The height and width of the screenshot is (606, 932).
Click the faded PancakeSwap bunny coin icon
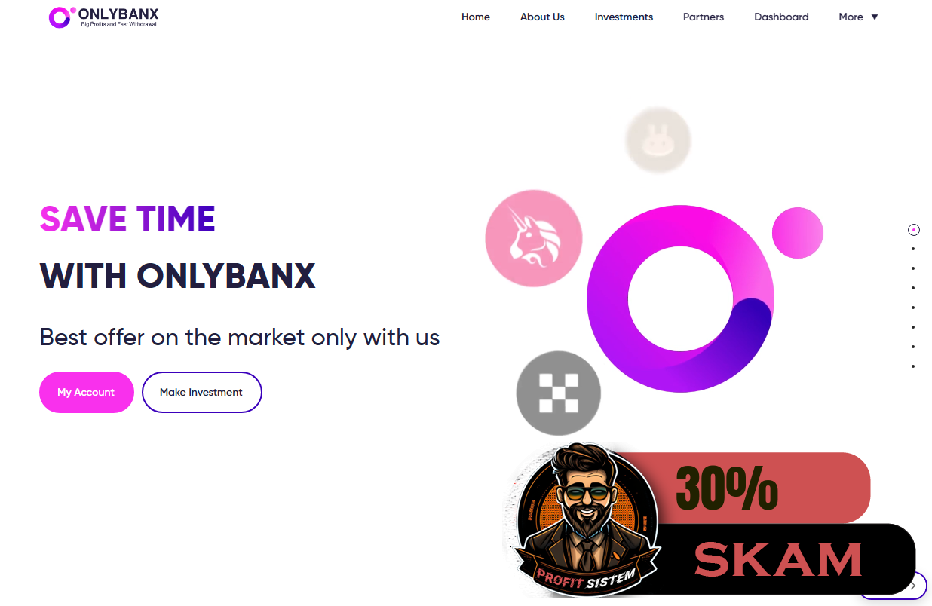coord(658,140)
